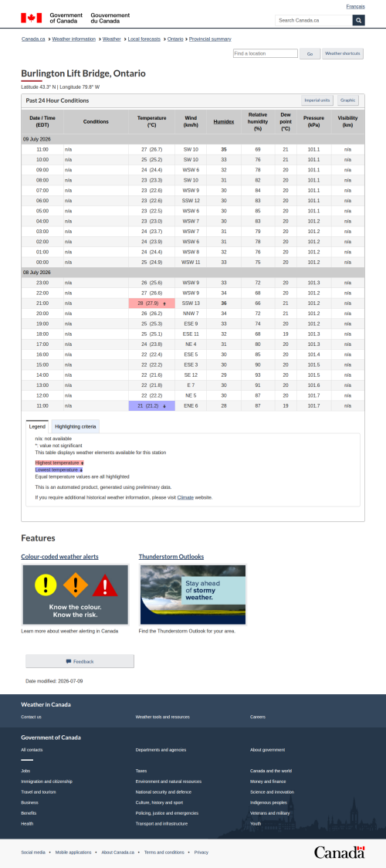The height and width of the screenshot is (868, 386).
Task: Switch language to Français
Action: (x=356, y=7)
